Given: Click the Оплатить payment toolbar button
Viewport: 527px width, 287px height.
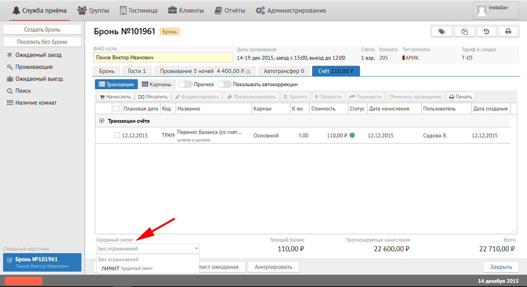Looking at the screenshot, I should coord(153,97).
